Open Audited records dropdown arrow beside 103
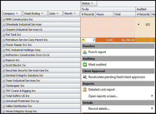The height and width of the screenshot is (114, 156). [x=138, y=24]
